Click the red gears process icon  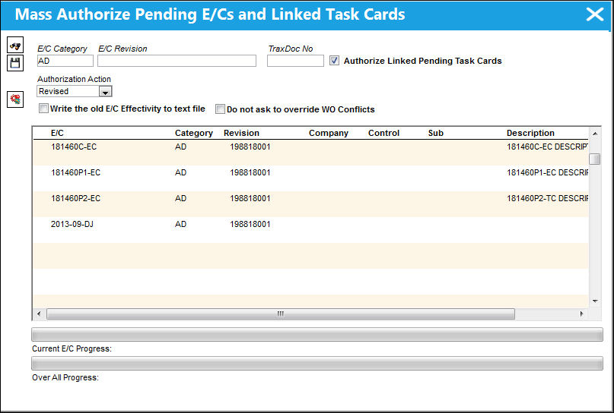pyautogui.click(x=15, y=99)
